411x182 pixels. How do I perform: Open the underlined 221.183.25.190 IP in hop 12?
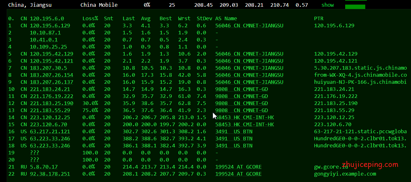(x=52, y=103)
